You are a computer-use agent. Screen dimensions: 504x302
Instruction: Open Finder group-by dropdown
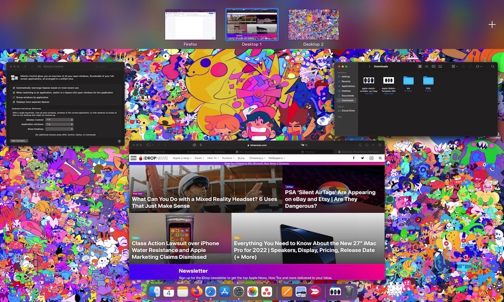tap(455, 66)
